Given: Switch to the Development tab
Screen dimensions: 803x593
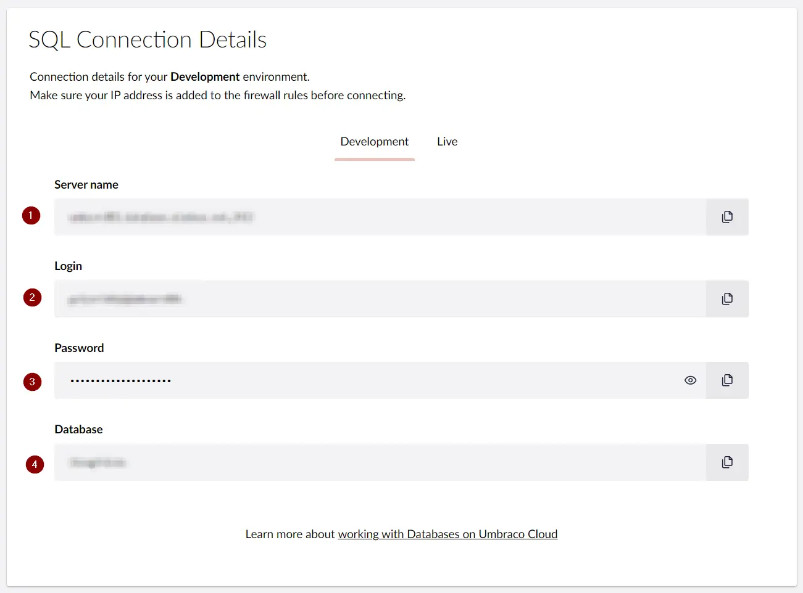Looking at the screenshot, I should (374, 142).
